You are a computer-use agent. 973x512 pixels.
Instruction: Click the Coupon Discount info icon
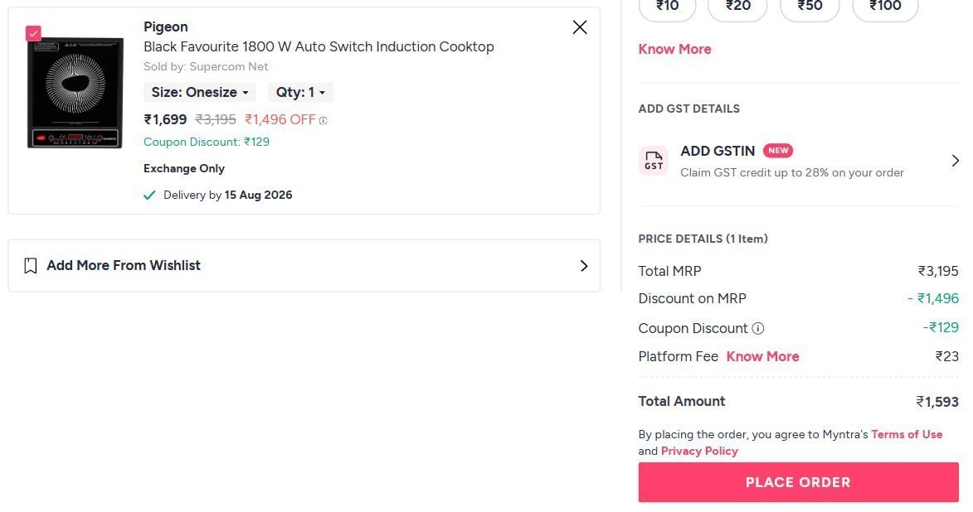(757, 329)
